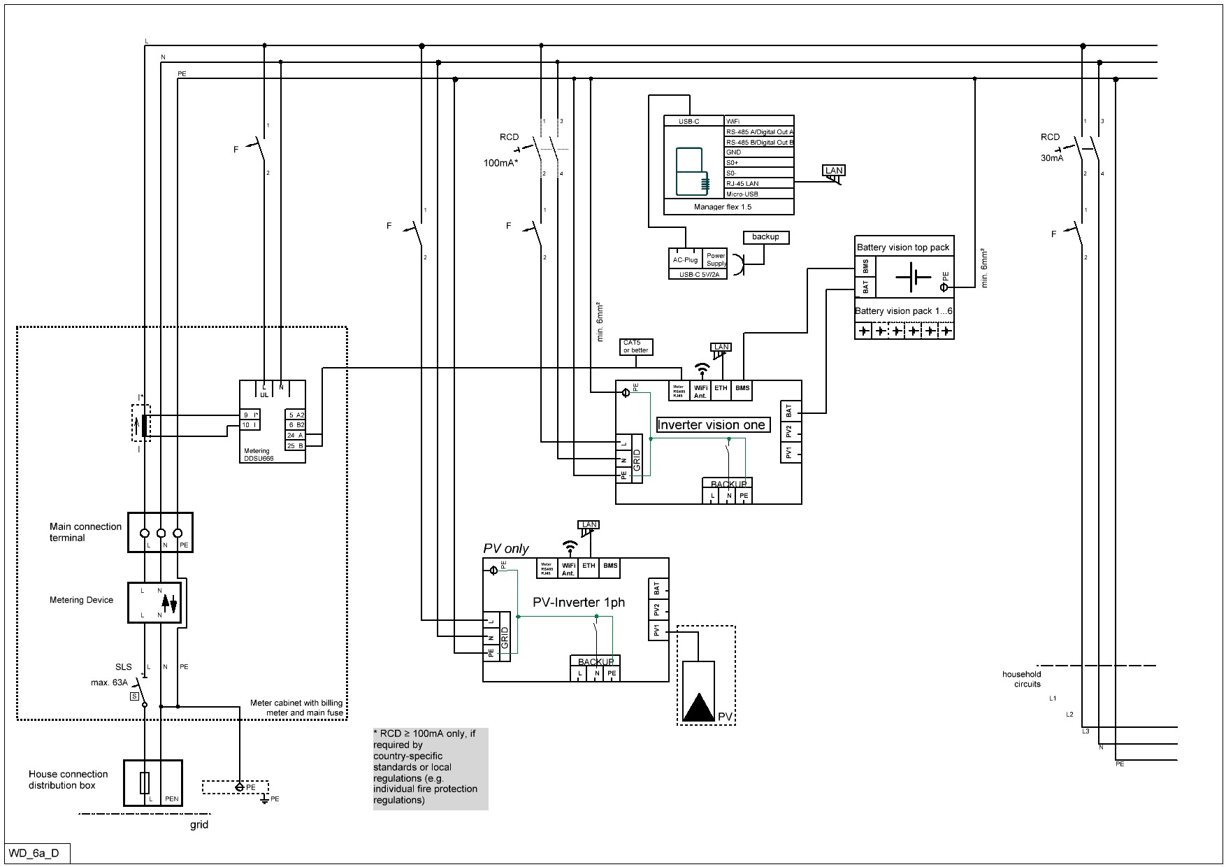Select the green device icon in Manager flex
Screen dimensions: 1226x867
[x=691, y=172]
